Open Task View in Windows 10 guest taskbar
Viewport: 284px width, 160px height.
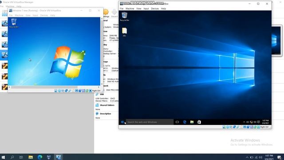point(177,122)
